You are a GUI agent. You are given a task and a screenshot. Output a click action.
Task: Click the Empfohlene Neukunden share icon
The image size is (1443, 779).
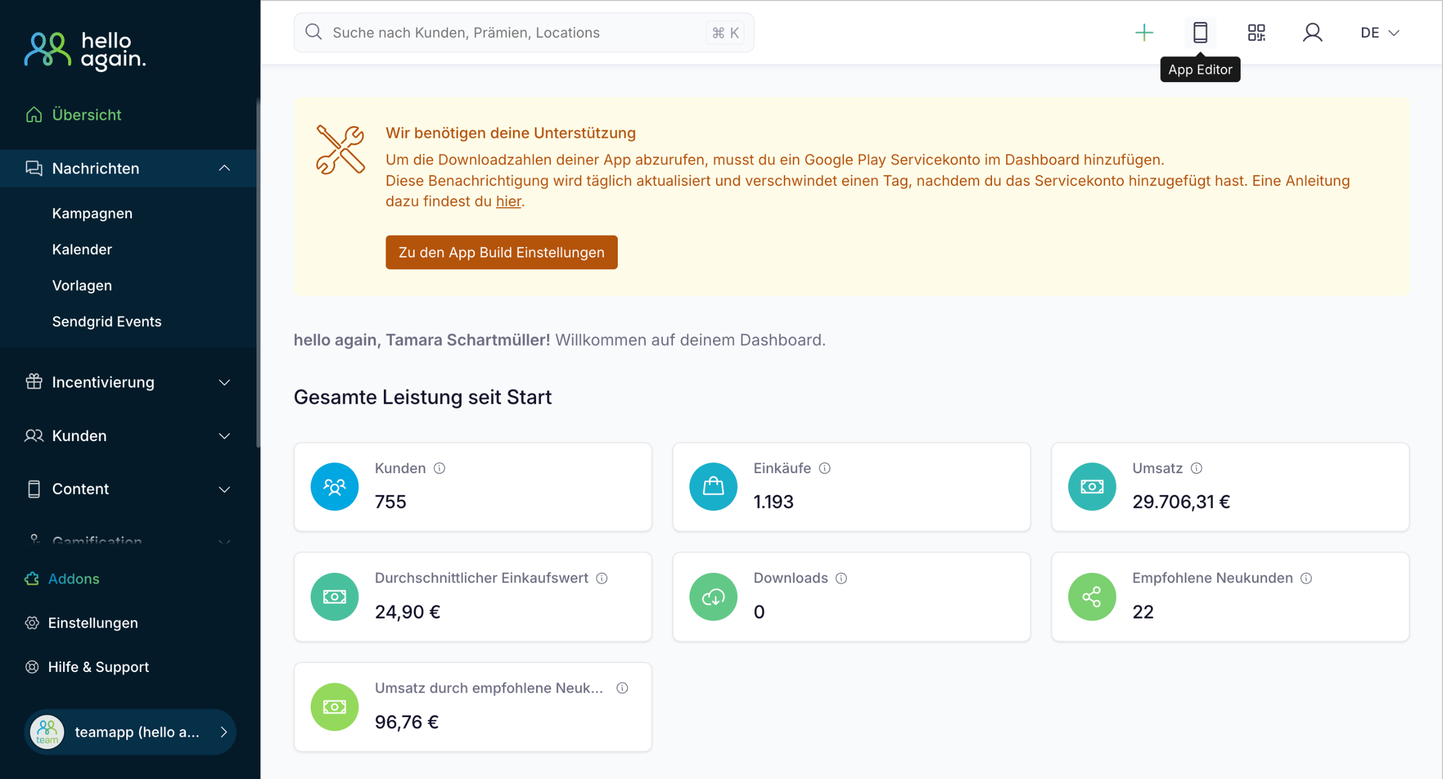click(x=1092, y=597)
